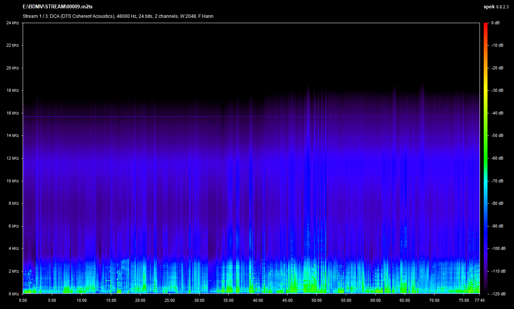Click the 20:00 time axis marker
Screen dimensions: 514x309
(140, 300)
